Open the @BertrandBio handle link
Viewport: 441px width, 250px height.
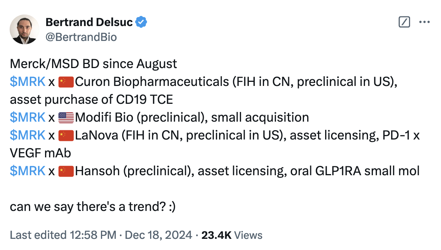(x=81, y=37)
